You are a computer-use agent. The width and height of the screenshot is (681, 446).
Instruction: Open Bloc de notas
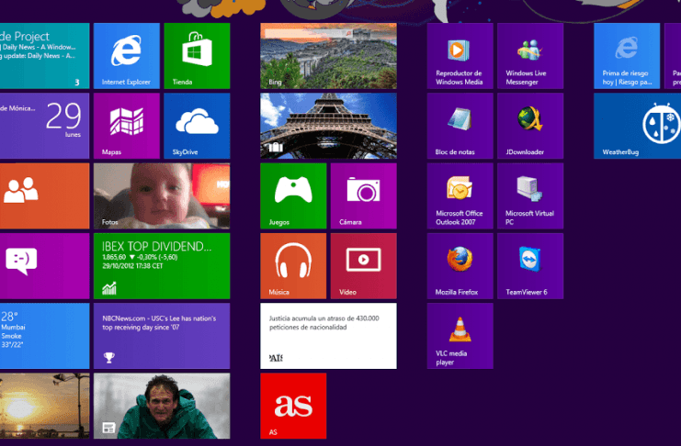[460, 126]
